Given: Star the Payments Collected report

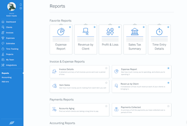Looking at the screenshot, I should [x=168, y=106].
